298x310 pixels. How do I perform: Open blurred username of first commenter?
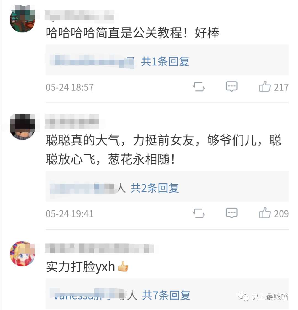(x=79, y=15)
